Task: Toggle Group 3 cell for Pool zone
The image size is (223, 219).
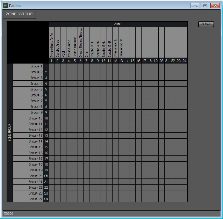Action: click(63, 78)
